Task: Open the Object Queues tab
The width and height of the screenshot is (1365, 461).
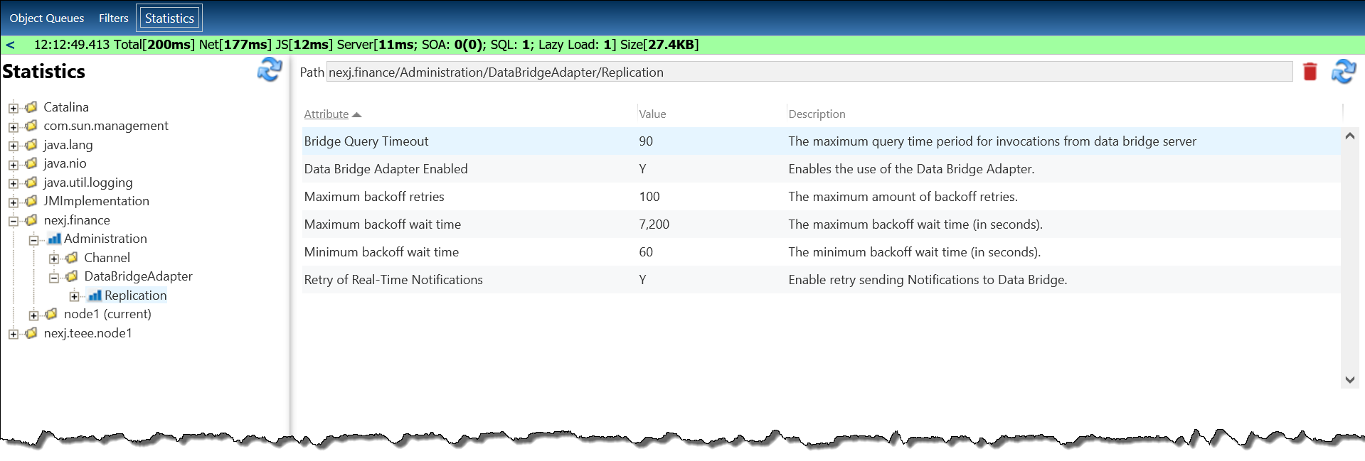Action: tap(47, 18)
